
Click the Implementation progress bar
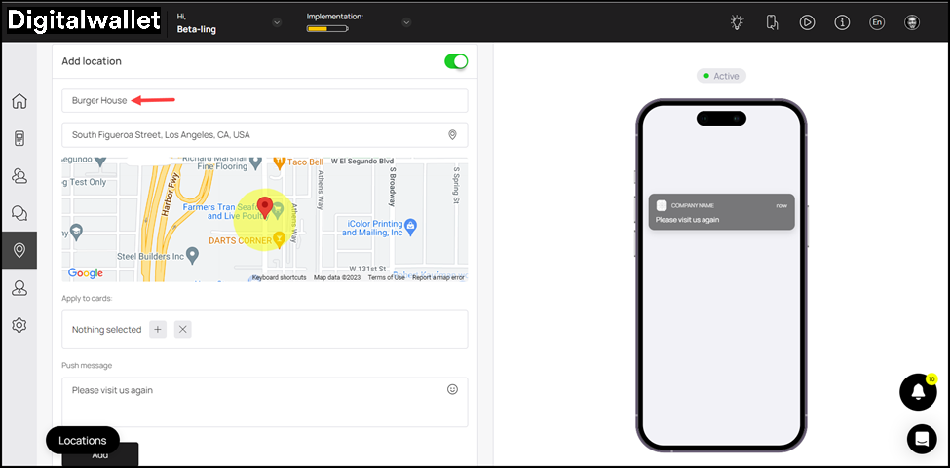coord(327,29)
